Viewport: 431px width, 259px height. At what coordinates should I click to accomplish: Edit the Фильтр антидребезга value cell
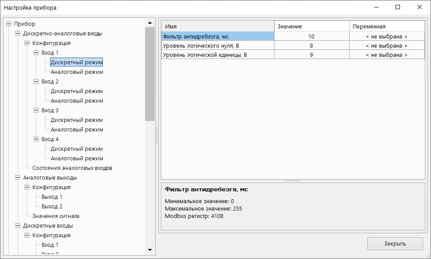[311, 37]
